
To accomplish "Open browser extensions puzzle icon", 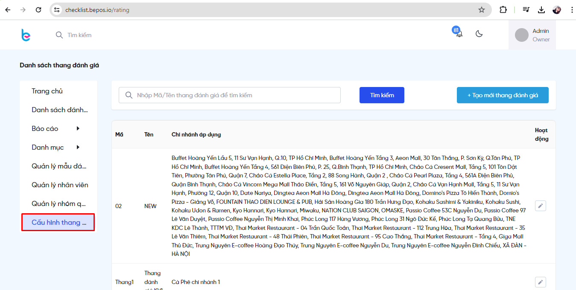I will point(503,10).
